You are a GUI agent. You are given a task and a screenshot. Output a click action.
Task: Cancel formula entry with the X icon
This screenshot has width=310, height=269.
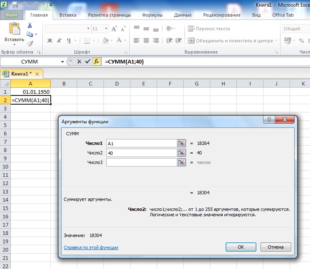click(79, 61)
